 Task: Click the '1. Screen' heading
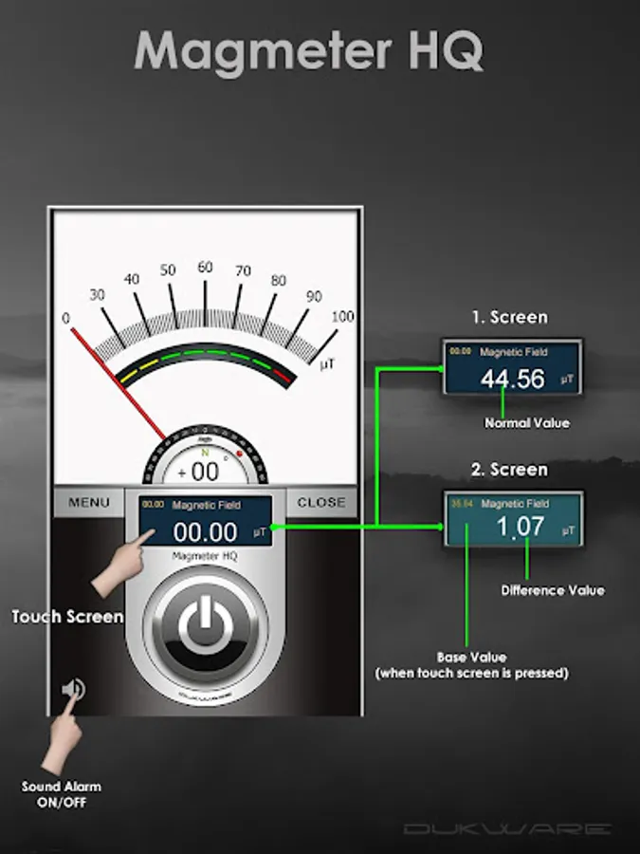(510, 317)
